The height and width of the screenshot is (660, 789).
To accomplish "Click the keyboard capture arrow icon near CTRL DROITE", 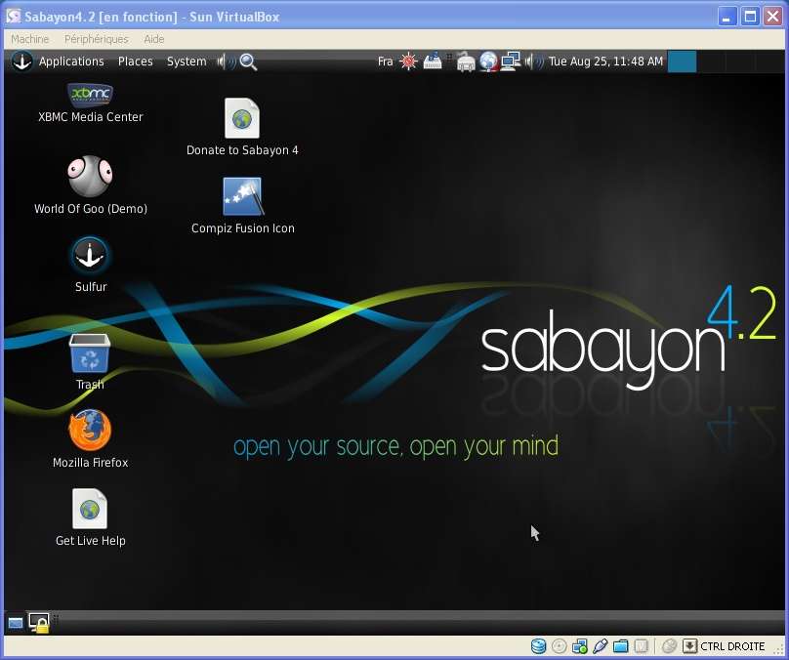I will [689, 646].
